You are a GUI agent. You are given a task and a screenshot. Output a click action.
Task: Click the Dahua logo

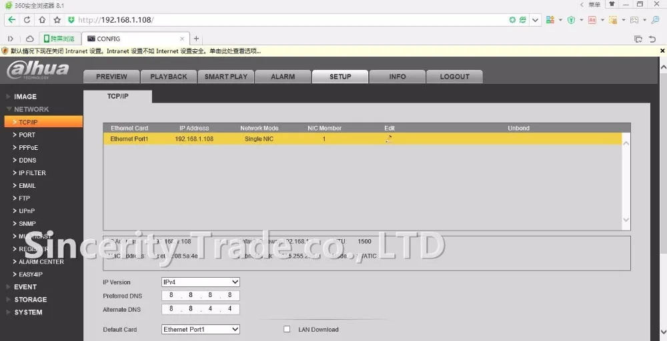pyautogui.click(x=37, y=70)
